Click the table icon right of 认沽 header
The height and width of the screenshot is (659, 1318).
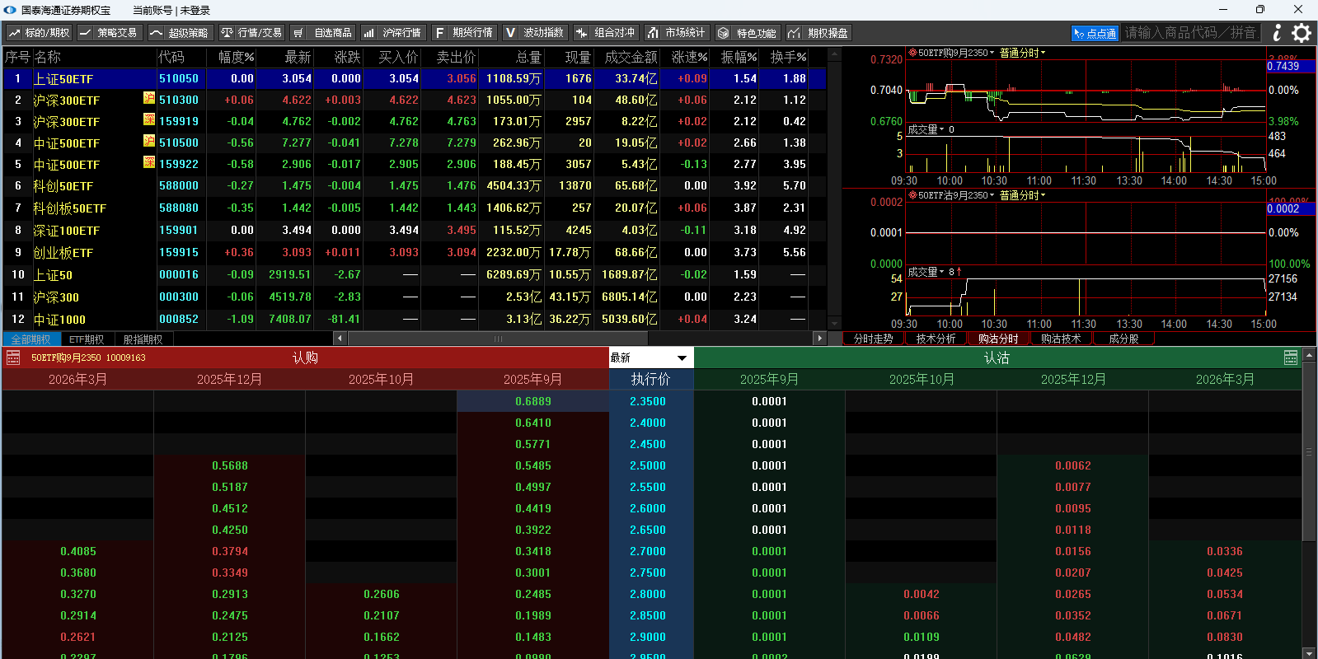pyautogui.click(x=1291, y=358)
